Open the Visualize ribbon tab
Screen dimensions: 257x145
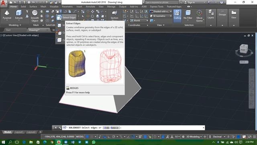(54, 6)
